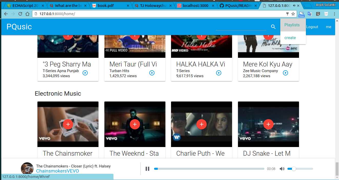The height and width of the screenshot is (180, 339).
Task: Add The Weeknd song with plus button
Action: tap(135, 124)
